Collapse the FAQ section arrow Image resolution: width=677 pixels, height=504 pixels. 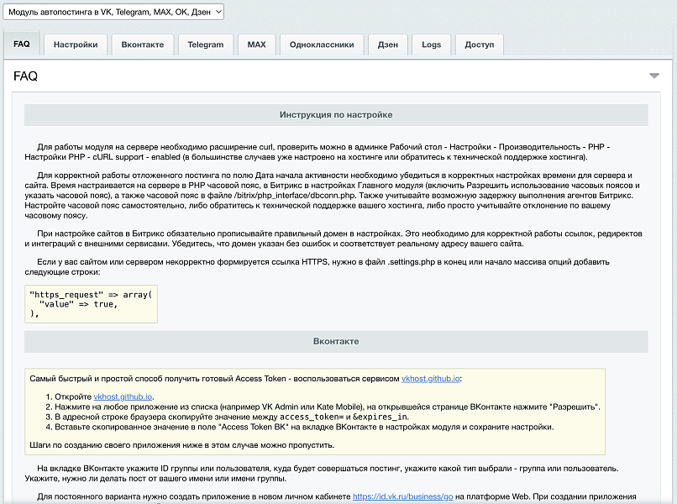[x=654, y=76]
